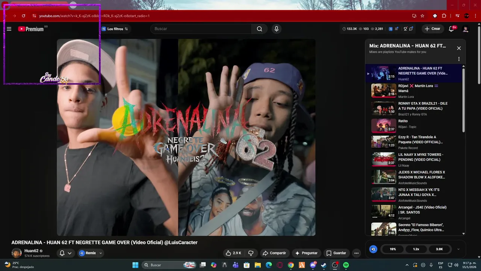481x271 pixels.
Task: Play Secreto El Famoso Biberon playlist item
Action: [413, 229]
